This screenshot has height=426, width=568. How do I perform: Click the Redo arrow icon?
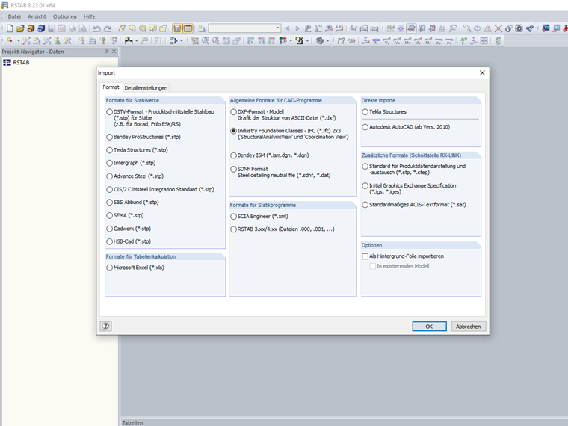108,28
